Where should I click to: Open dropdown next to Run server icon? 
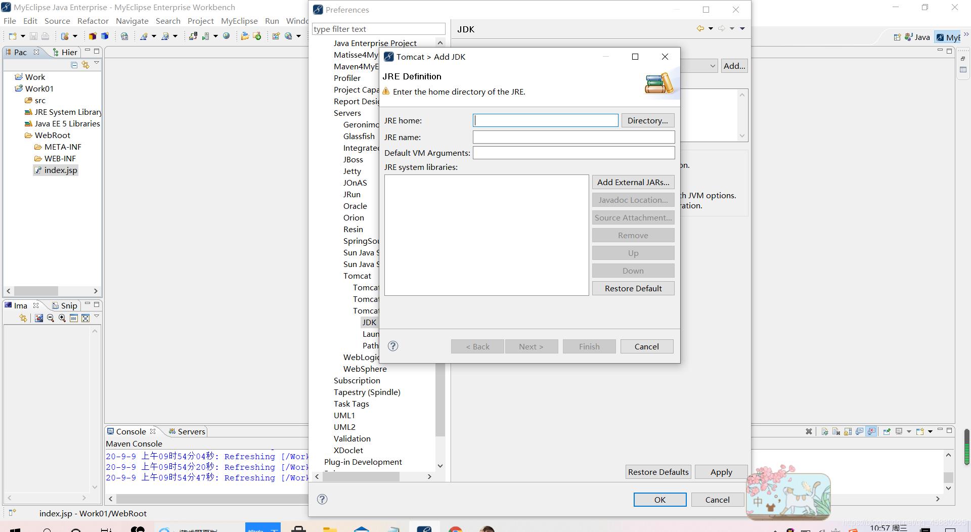(x=215, y=36)
